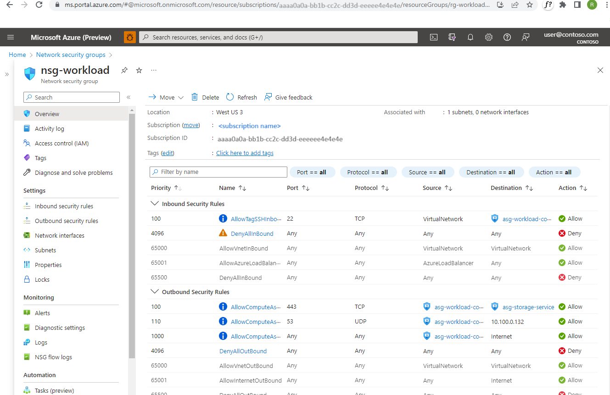Open the DenyAllInBound rule link
The height and width of the screenshot is (395, 610).
pyautogui.click(x=252, y=234)
